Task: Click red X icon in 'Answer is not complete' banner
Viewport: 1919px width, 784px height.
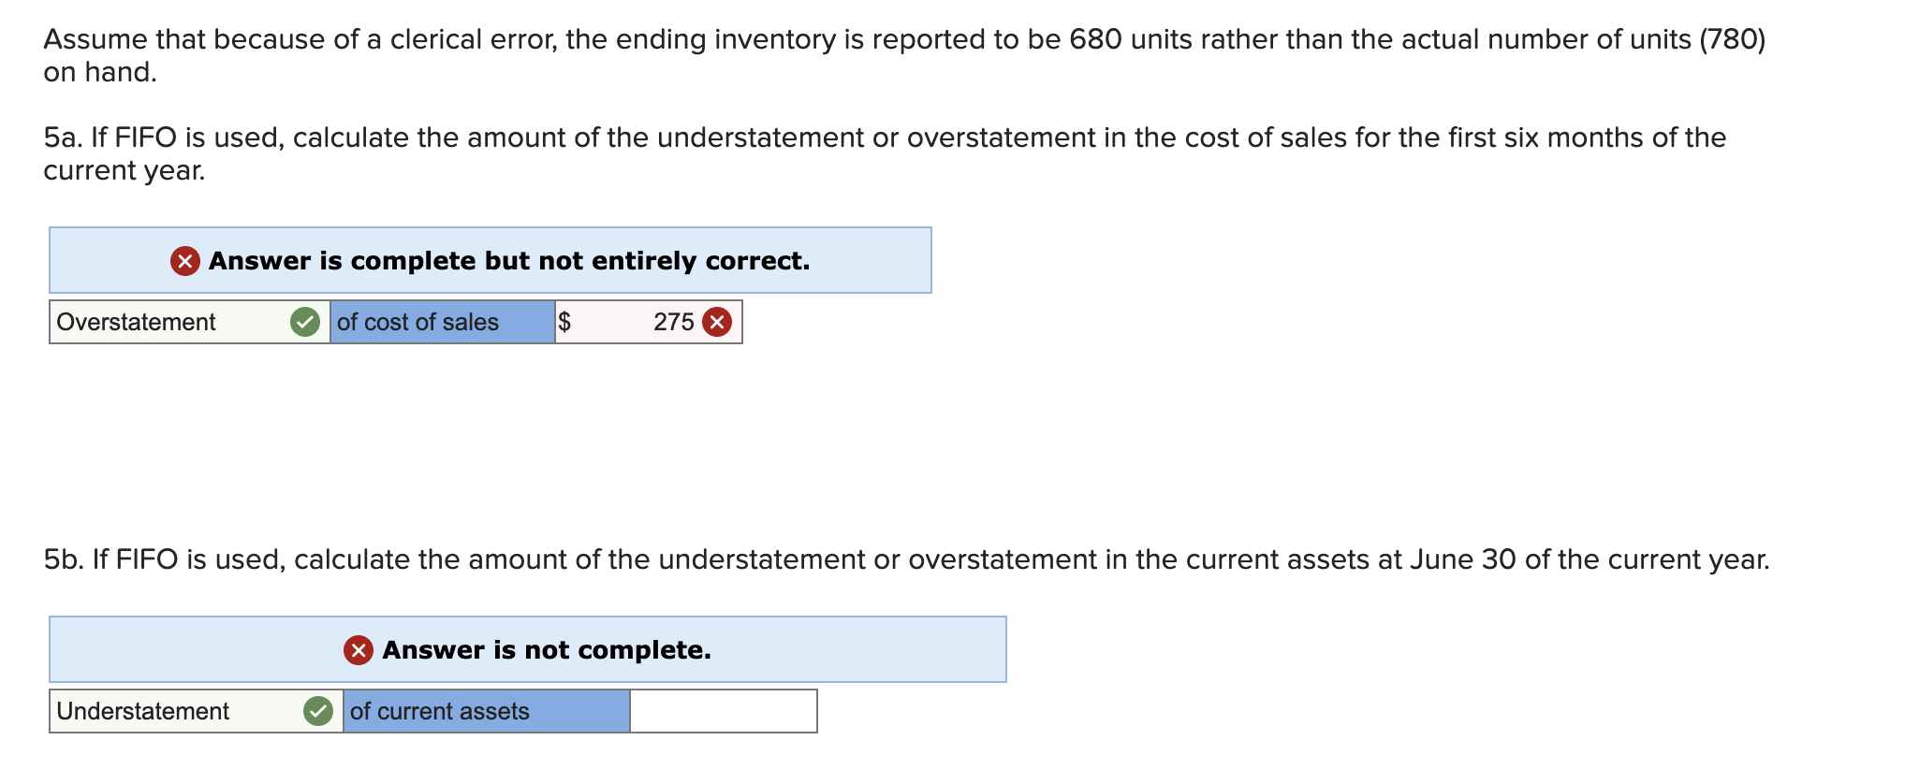Action: [x=359, y=650]
